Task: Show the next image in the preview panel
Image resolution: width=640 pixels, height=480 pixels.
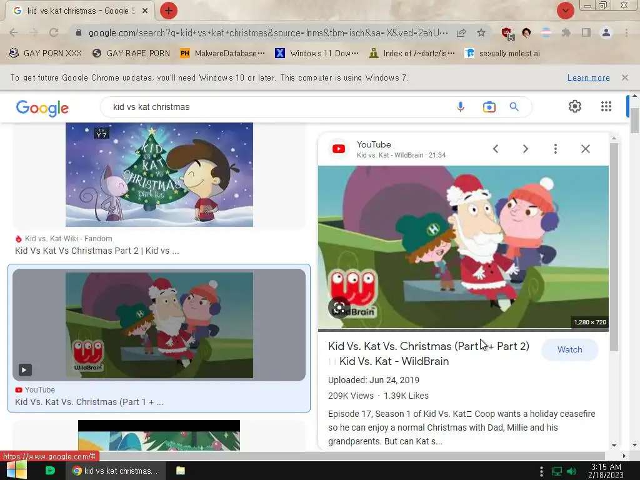Action: point(526,149)
